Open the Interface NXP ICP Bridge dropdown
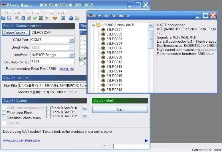This screenshot has height=152, width=222. pos(72,55)
